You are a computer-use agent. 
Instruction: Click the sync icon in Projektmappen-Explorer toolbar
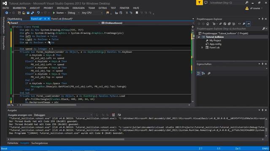point(220,24)
